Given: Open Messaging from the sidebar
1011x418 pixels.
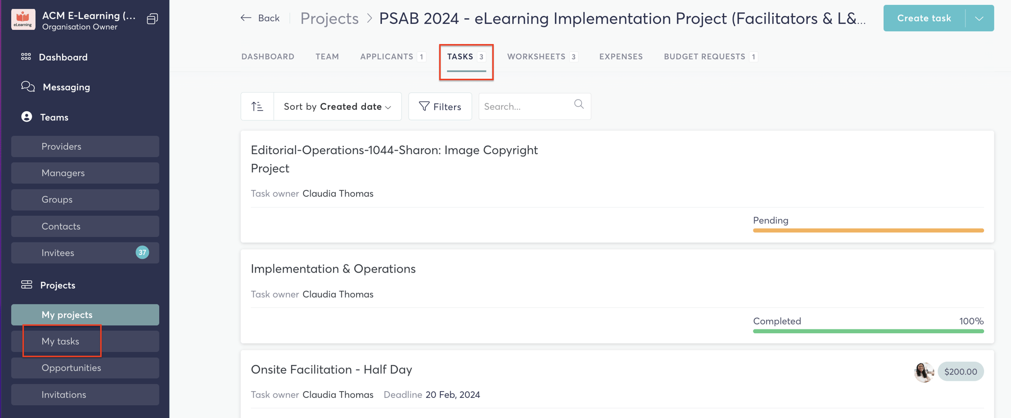Looking at the screenshot, I should [x=66, y=87].
